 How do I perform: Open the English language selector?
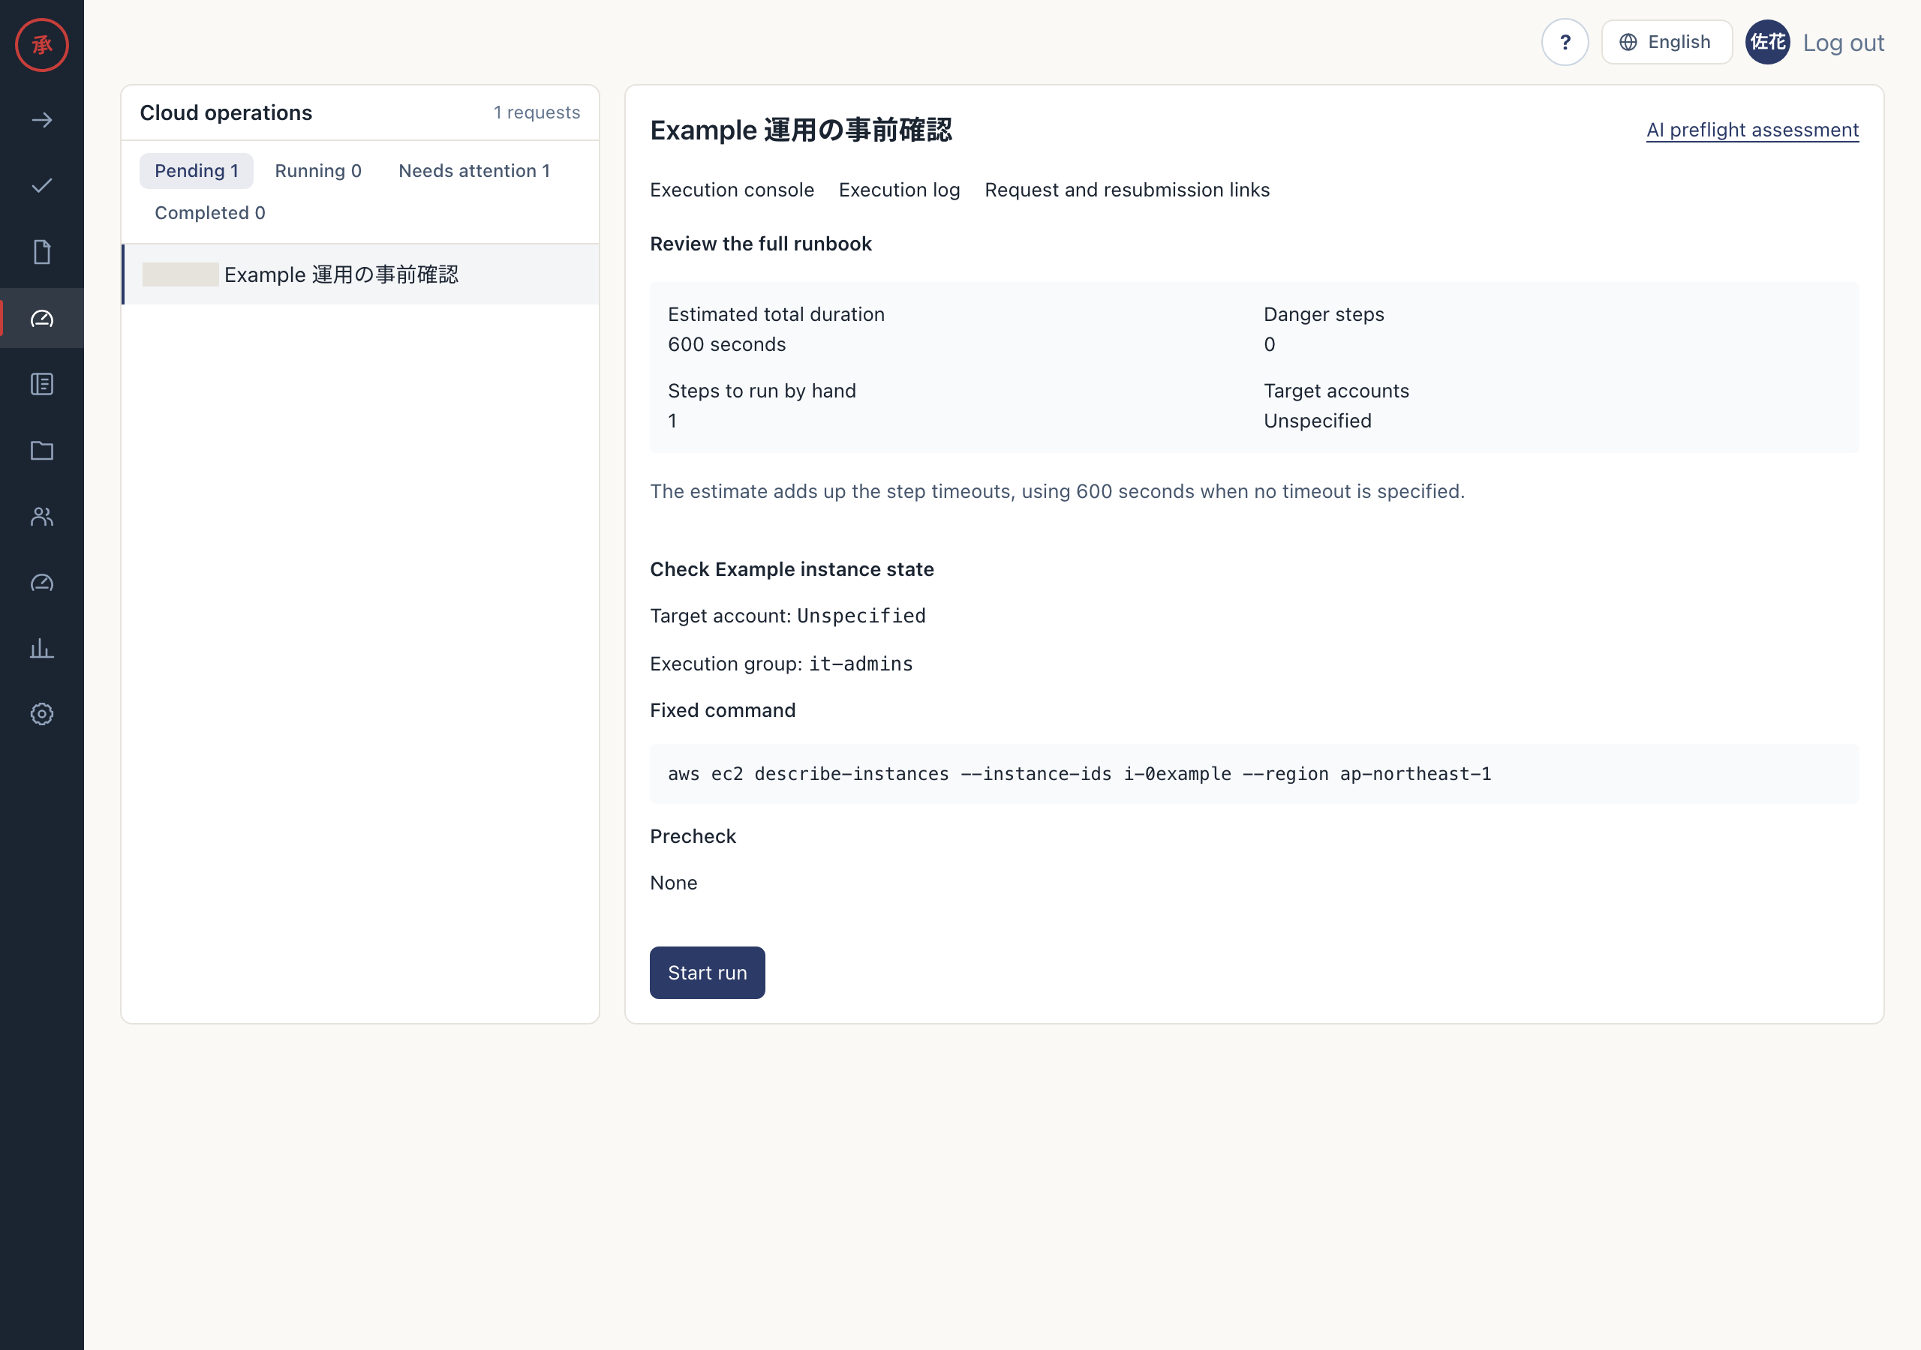click(1666, 42)
